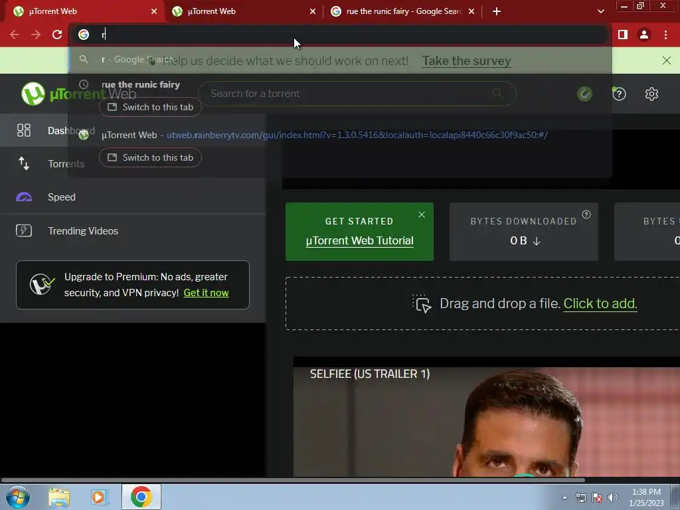This screenshot has height=510, width=680.
Task: Dismiss the survey banner
Action: click(x=667, y=60)
